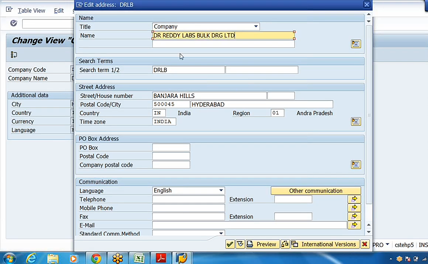The height and width of the screenshot is (264, 428).
Task: Click the check-and-filter icon beside the green checkmark
Action: click(x=240, y=244)
